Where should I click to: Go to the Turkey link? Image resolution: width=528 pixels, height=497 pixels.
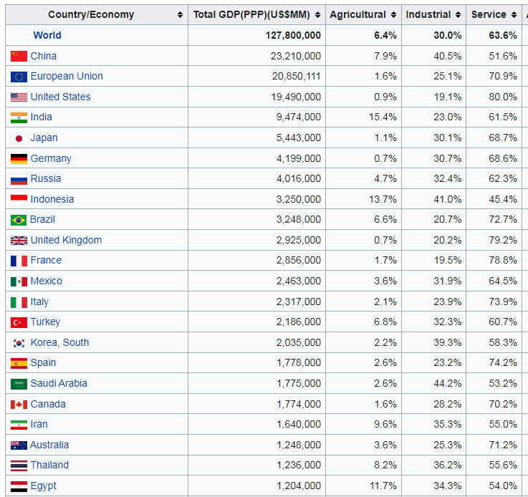pos(45,322)
